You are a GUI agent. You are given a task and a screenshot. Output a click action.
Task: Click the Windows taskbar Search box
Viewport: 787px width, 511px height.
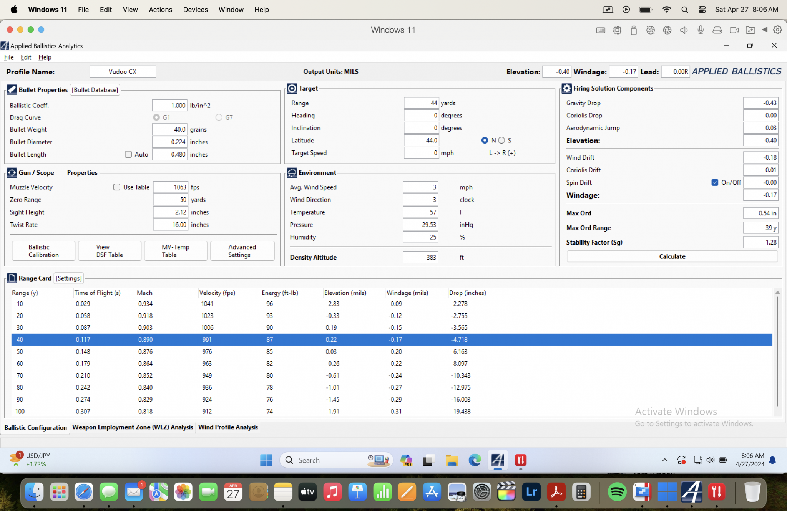[336, 460]
